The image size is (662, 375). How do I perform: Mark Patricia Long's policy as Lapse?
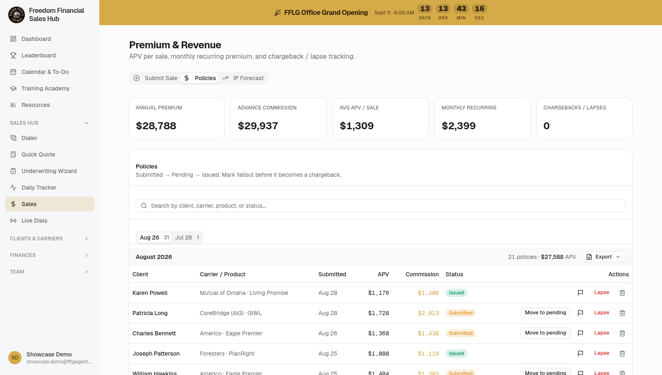(x=602, y=313)
